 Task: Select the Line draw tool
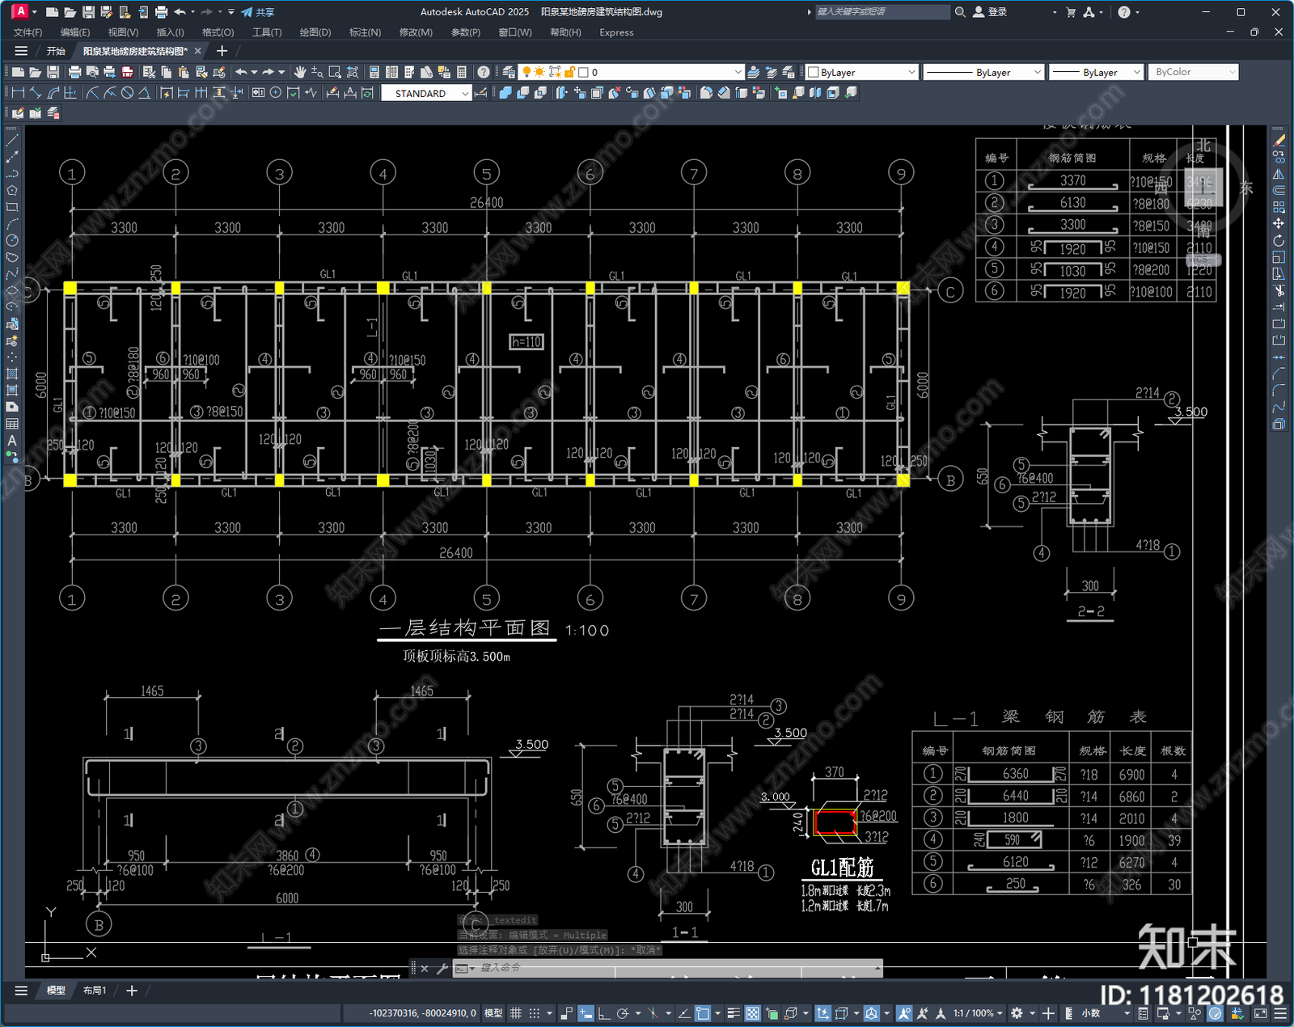click(x=12, y=141)
